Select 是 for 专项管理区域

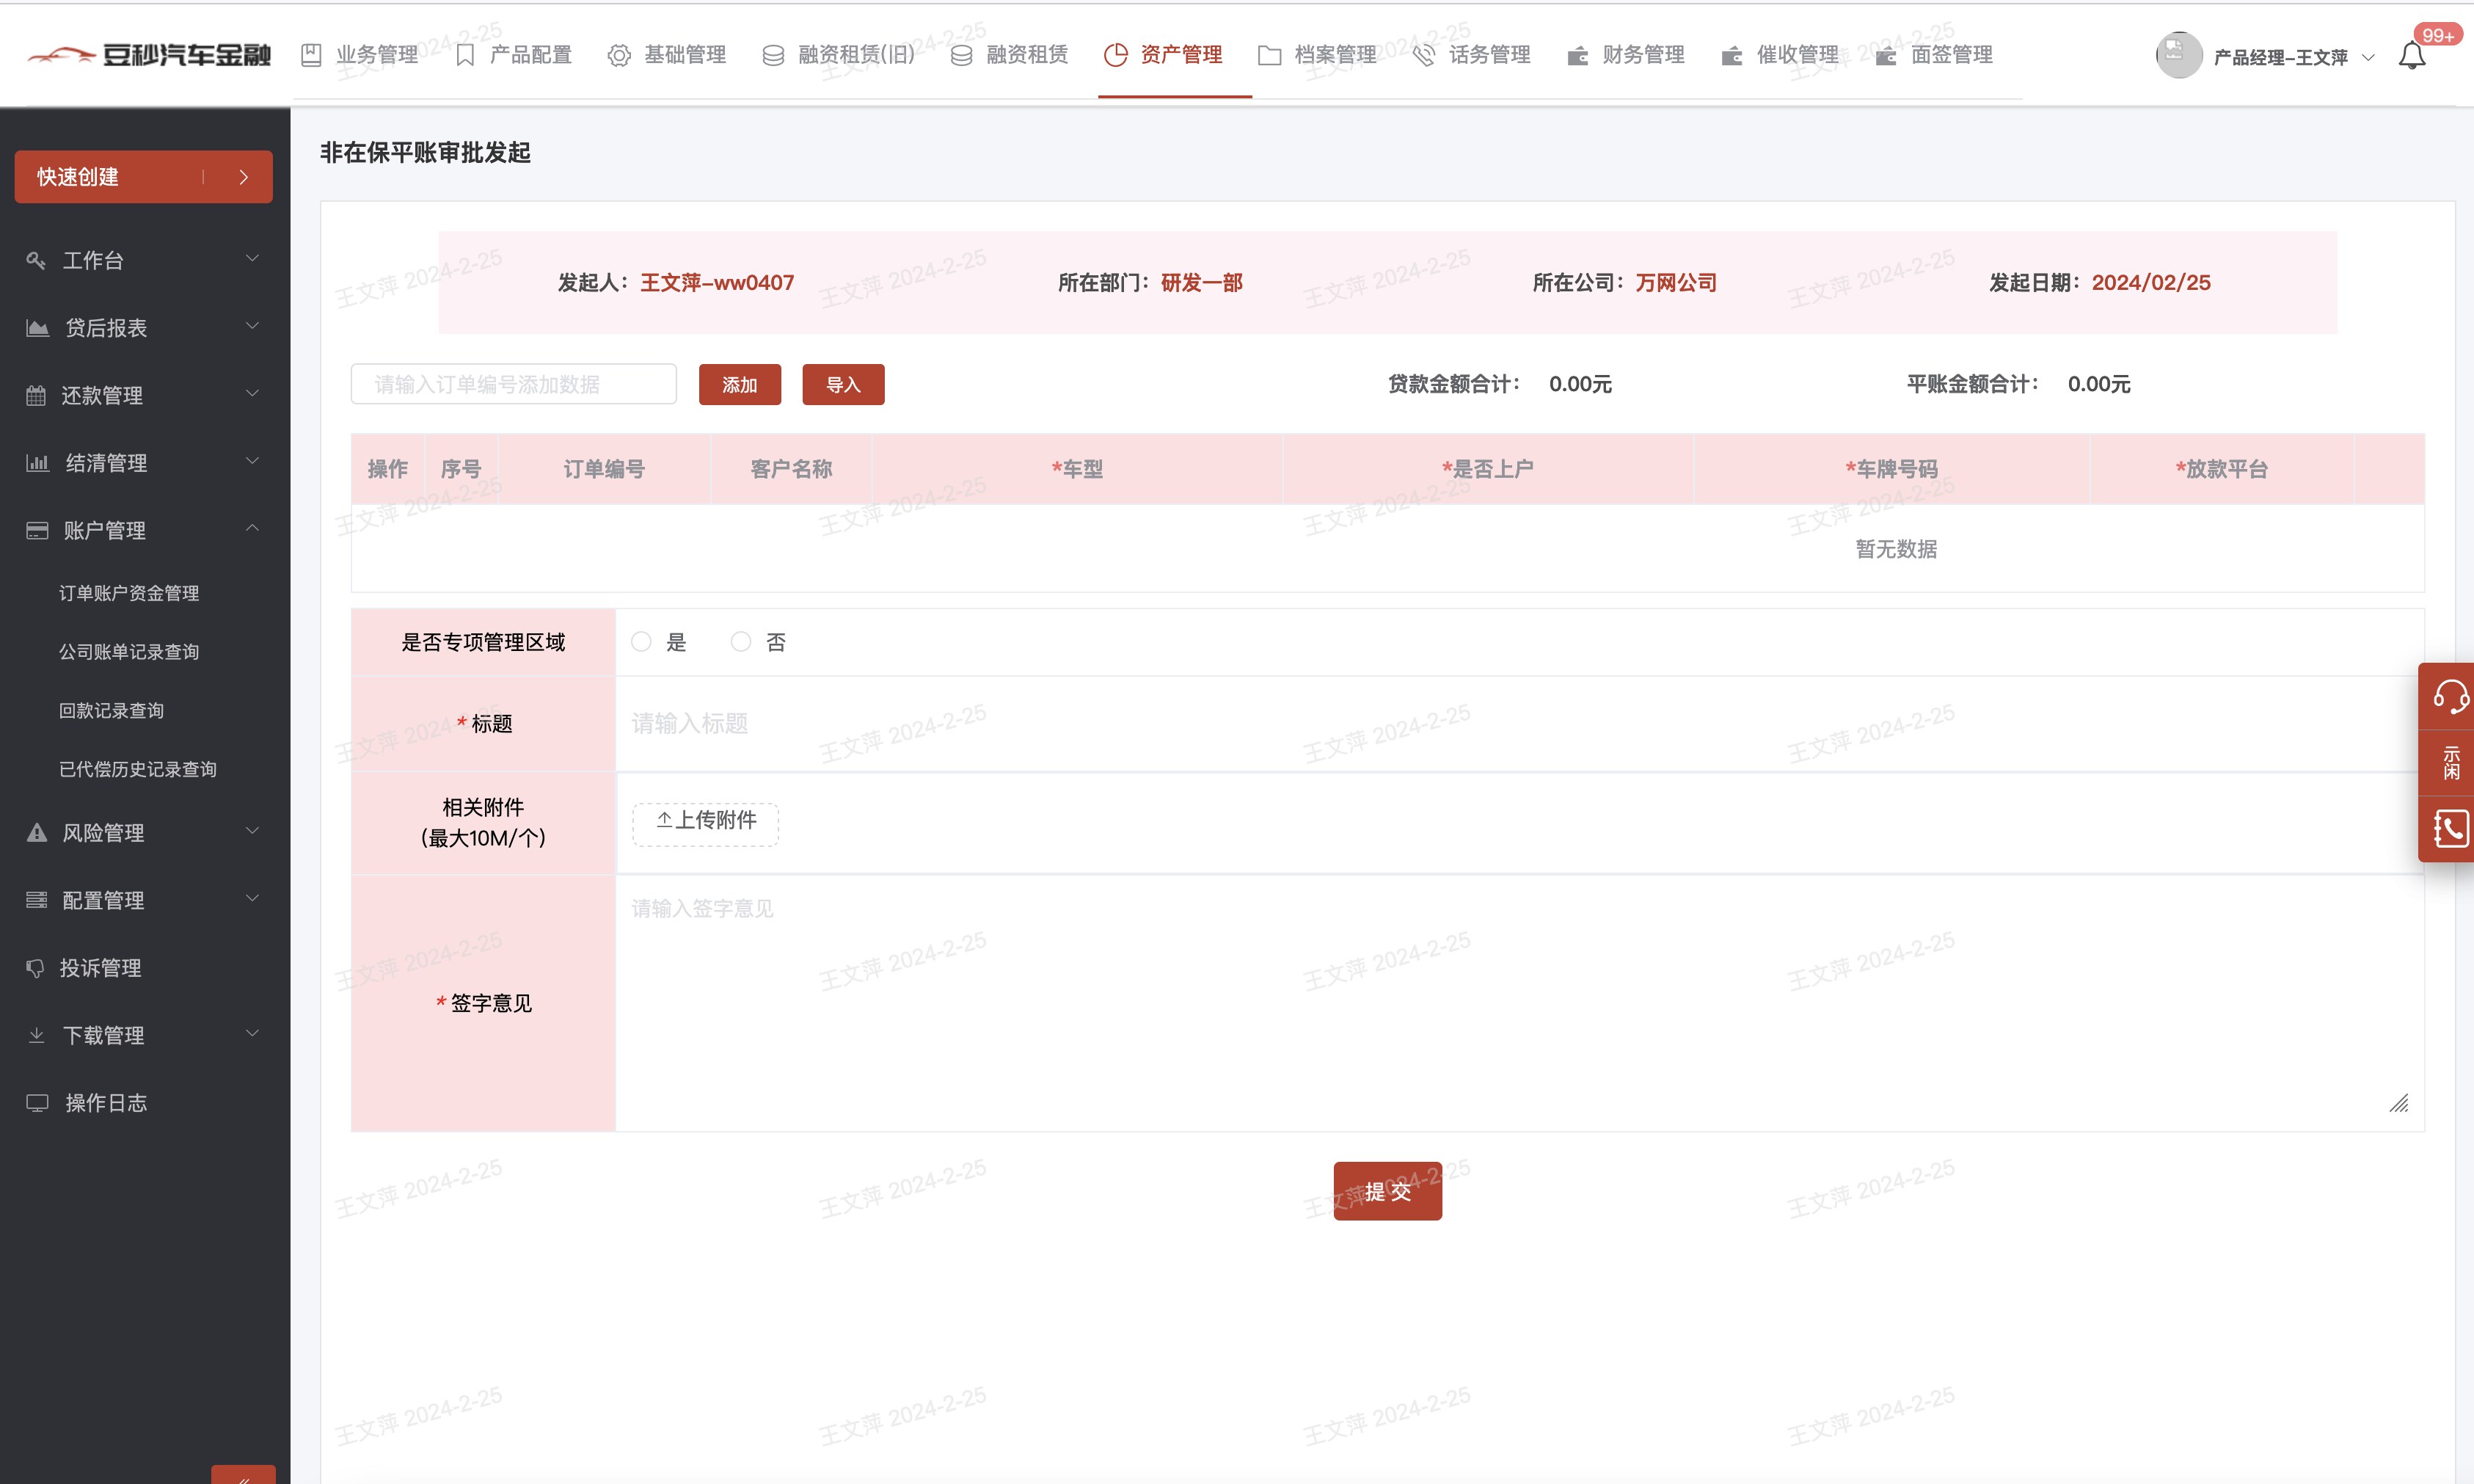tap(642, 642)
